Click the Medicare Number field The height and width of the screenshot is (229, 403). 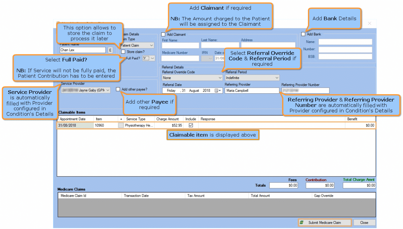180,58
